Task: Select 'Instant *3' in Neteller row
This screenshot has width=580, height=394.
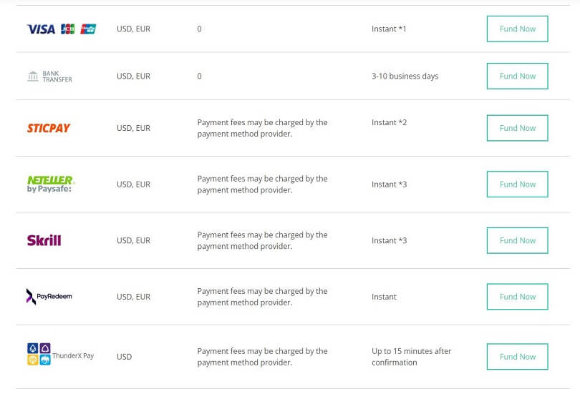Action: [389, 184]
